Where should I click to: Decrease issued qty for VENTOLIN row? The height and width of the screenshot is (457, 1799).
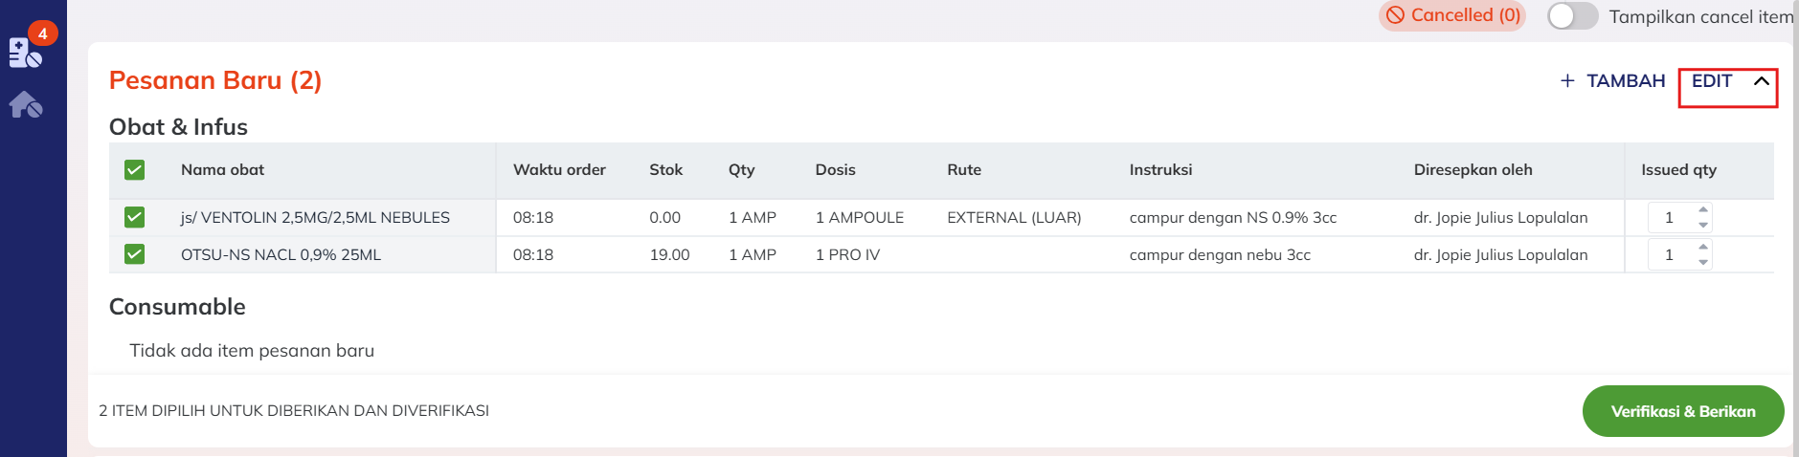pos(1703,225)
